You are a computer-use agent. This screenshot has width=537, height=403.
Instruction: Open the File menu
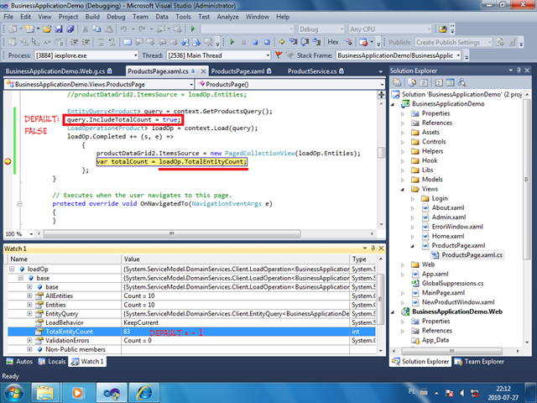pos(8,17)
